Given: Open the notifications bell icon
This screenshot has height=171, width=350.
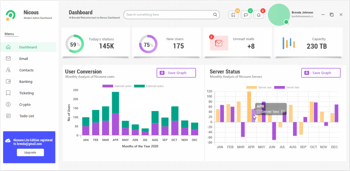Looking at the screenshot, I should tap(259, 15).
